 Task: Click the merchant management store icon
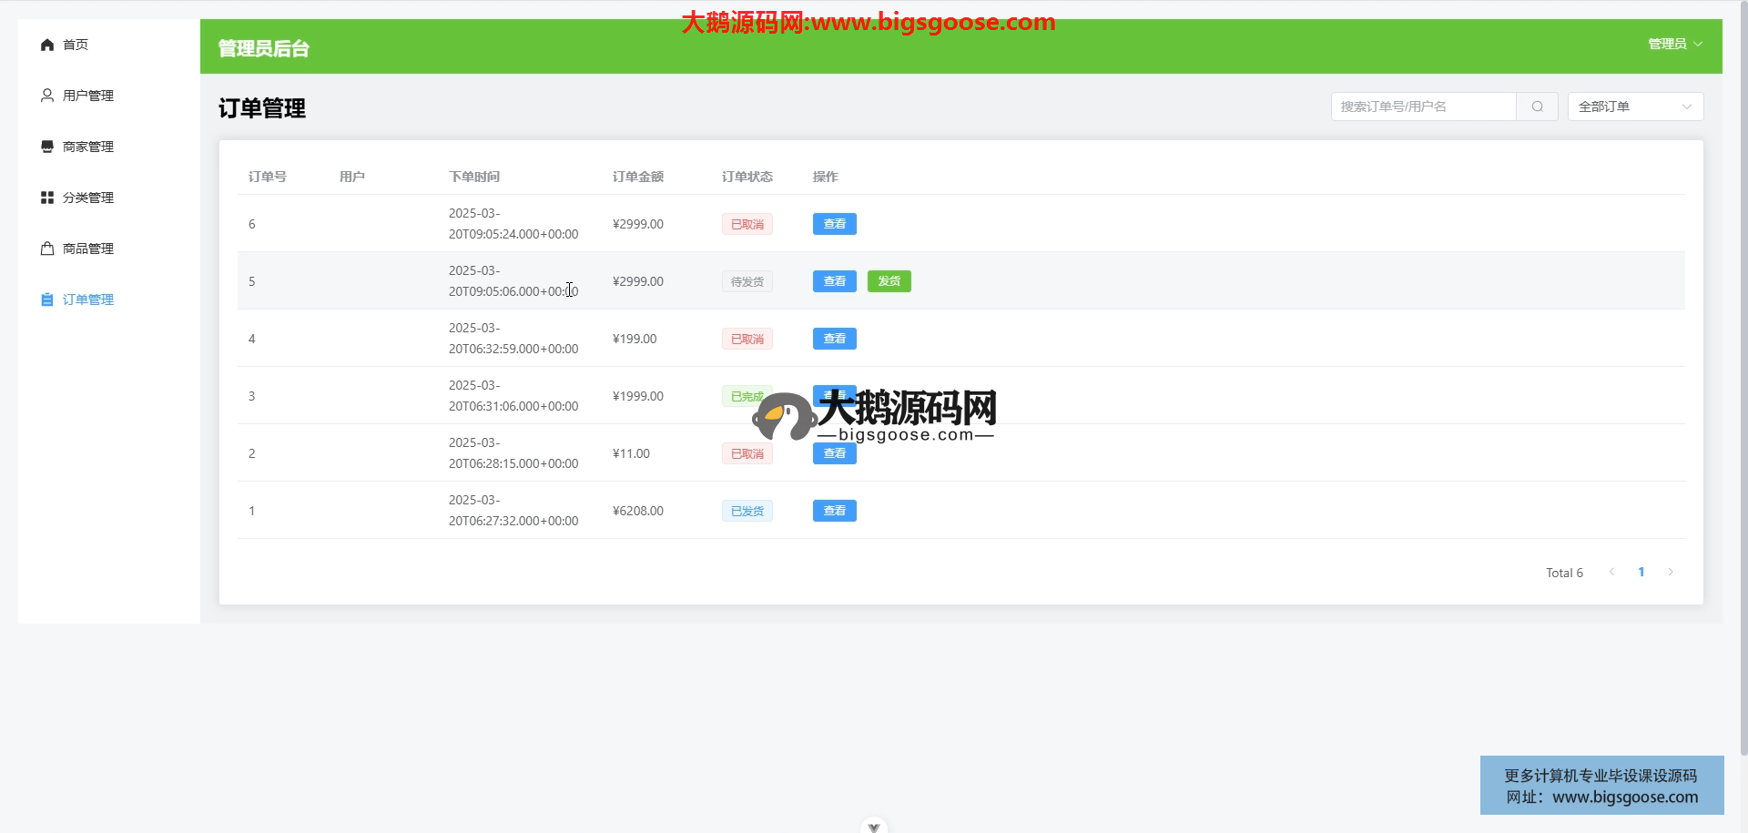pos(47,147)
